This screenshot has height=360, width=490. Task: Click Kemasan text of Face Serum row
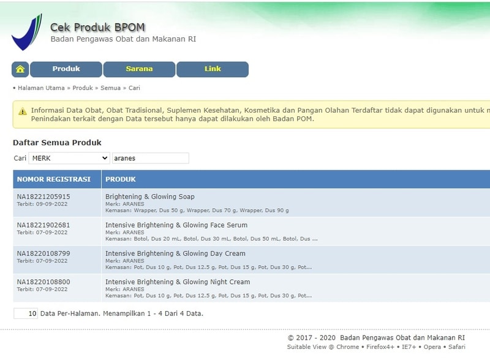tap(211, 239)
